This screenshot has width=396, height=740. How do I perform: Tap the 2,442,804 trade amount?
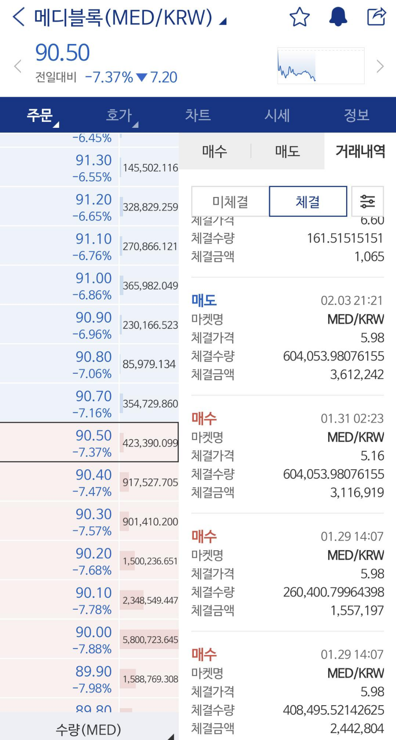[357, 729]
